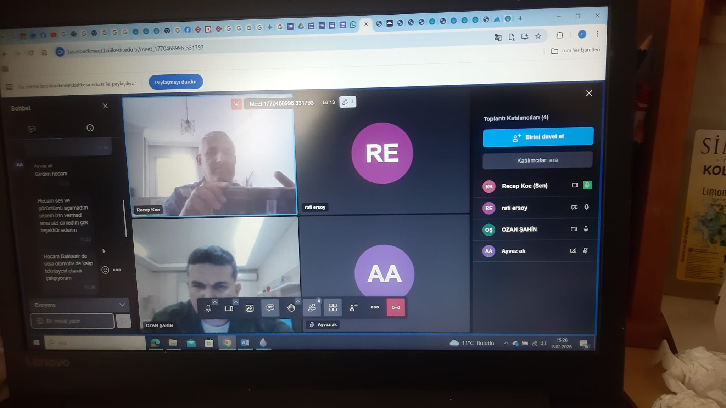Click Paylaşmayı durdur button
The width and height of the screenshot is (726, 408).
[176, 82]
